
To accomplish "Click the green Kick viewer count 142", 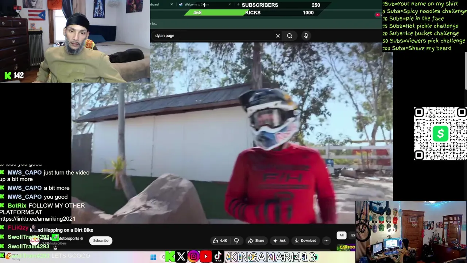I will click(14, 75).
